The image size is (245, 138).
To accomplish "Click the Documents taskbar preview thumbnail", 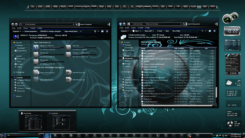I will tap(33, 122).
